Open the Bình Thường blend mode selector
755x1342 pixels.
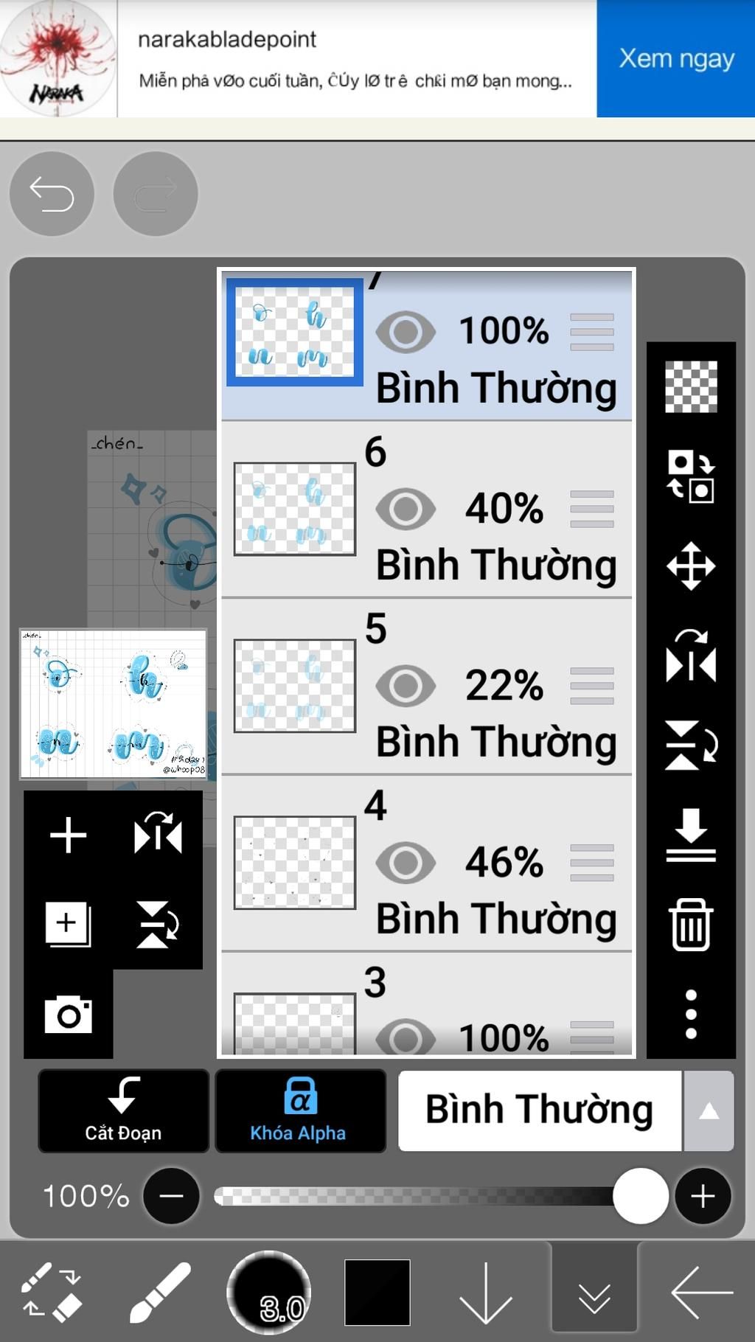[x=540, y=1111]
